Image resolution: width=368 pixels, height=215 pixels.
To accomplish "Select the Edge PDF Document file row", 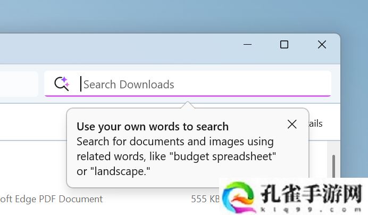I will coord(53,199).
